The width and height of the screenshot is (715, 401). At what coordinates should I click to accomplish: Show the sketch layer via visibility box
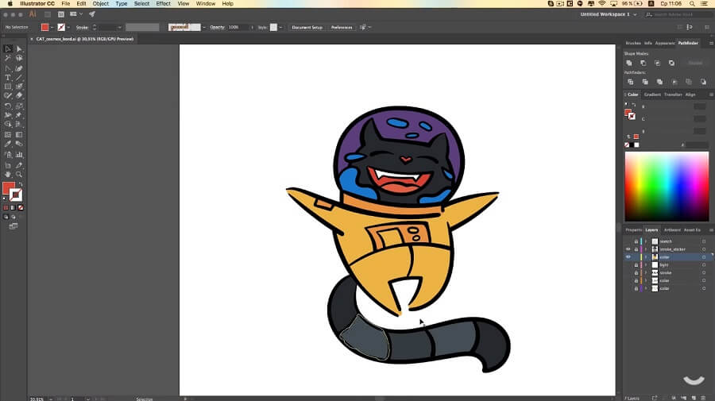(628, 241)
